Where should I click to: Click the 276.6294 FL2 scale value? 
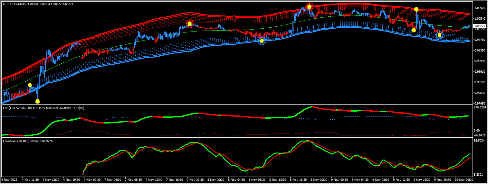480,107
